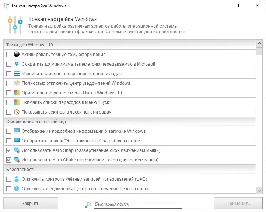
Task: Click text "Увеличить степень прозрачности панели задач"
Action: click(71, 74)
